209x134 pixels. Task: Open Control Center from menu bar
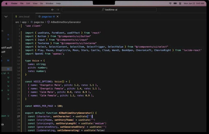[180, 3]
